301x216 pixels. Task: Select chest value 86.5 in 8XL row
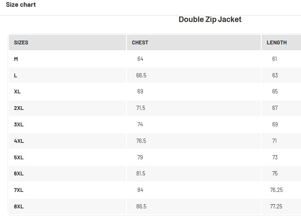141,207
